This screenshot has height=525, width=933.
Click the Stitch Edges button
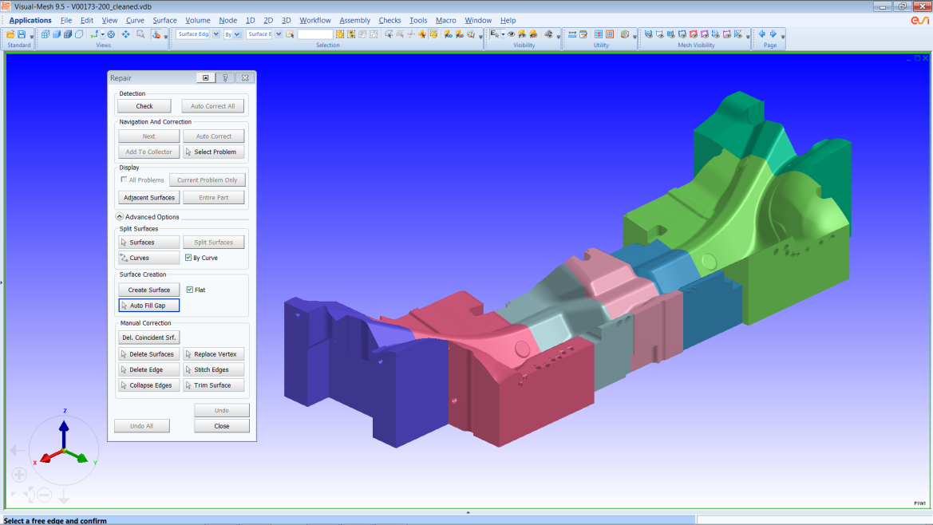(214, 369)
